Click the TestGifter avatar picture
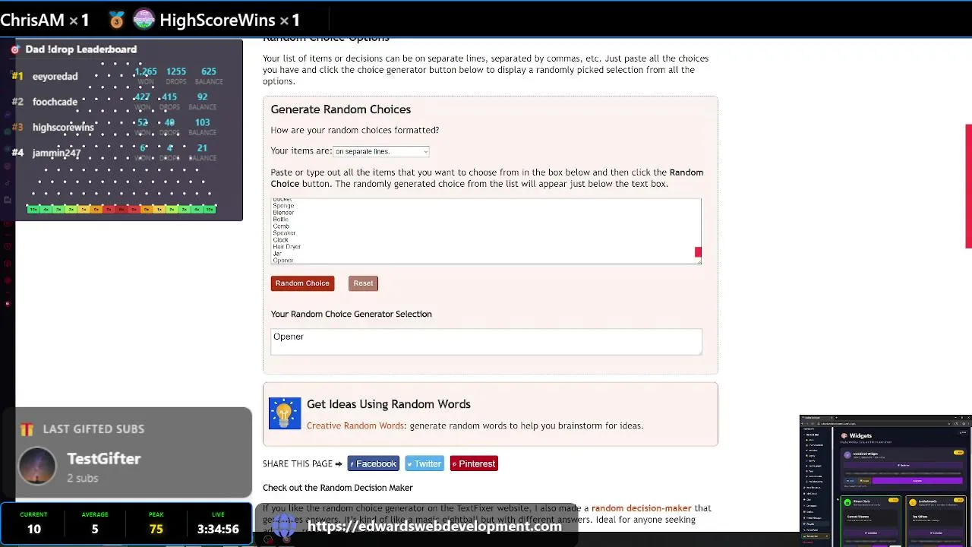Viewport: 972px width, 547px height. click(x=37, y=466)
